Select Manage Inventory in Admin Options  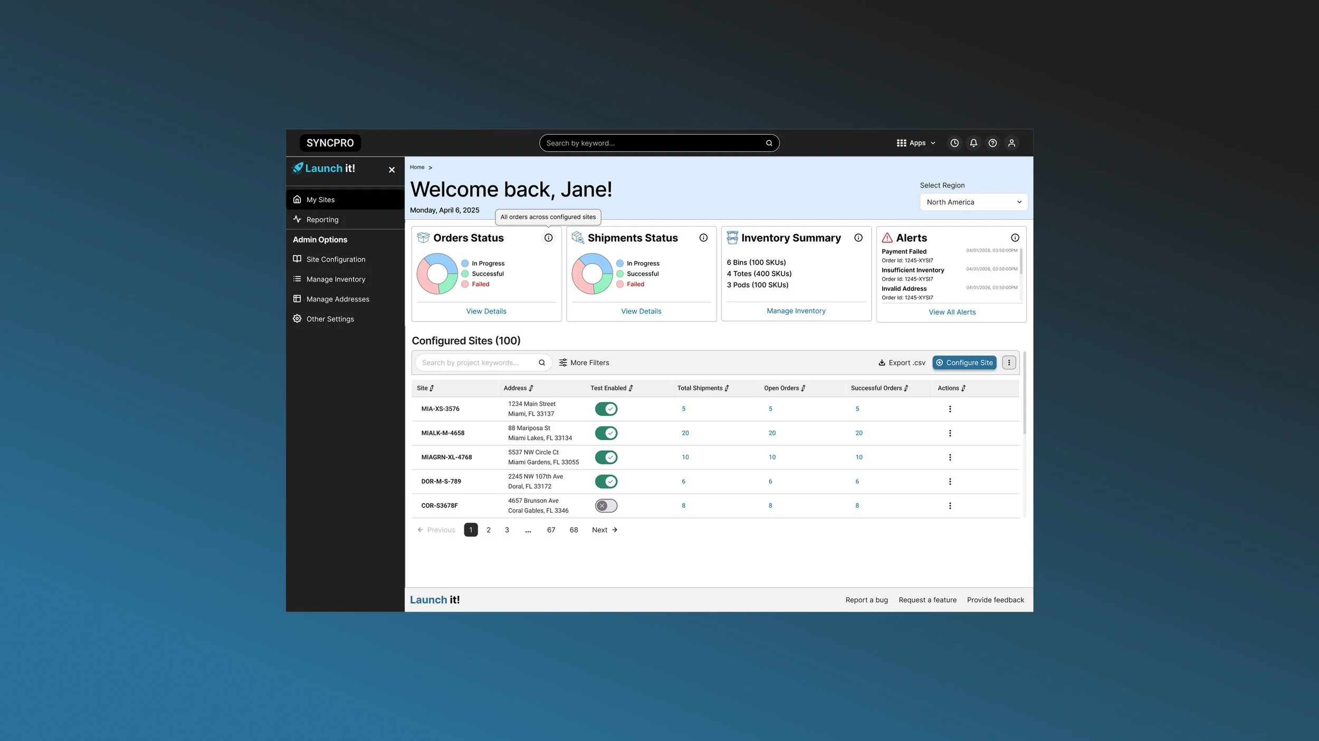336,279
